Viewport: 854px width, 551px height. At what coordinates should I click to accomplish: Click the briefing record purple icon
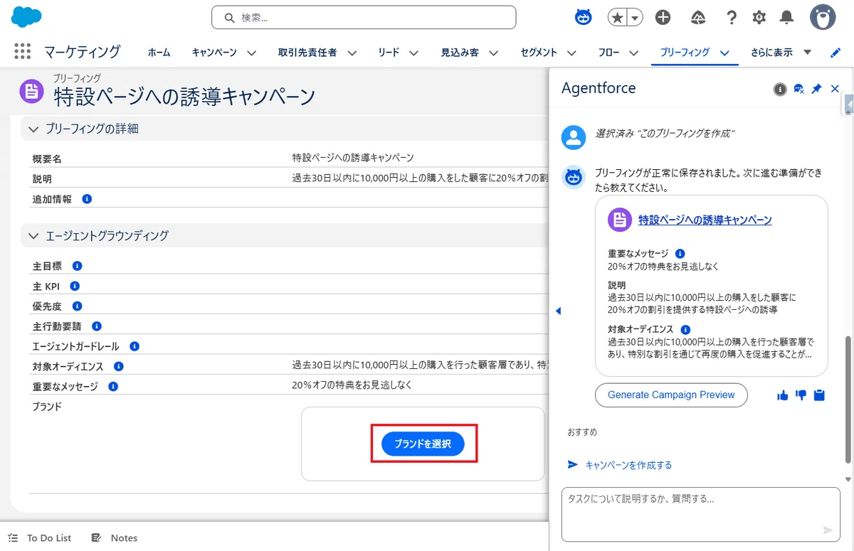pyautogui.click(x=31, y=91)
